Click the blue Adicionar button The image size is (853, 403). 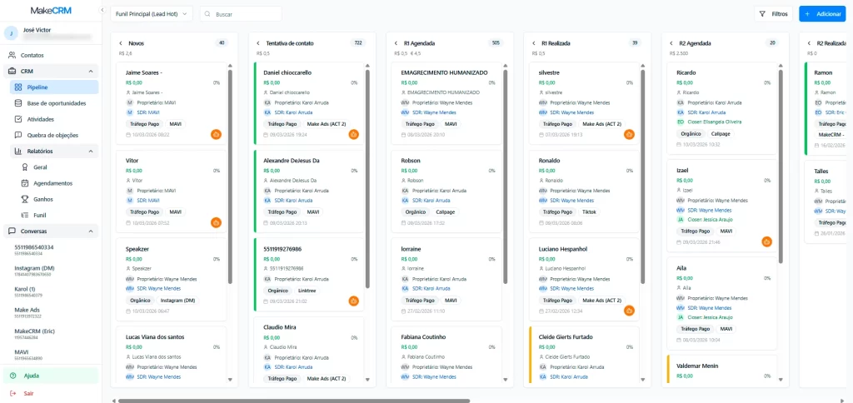coord(821,14)
